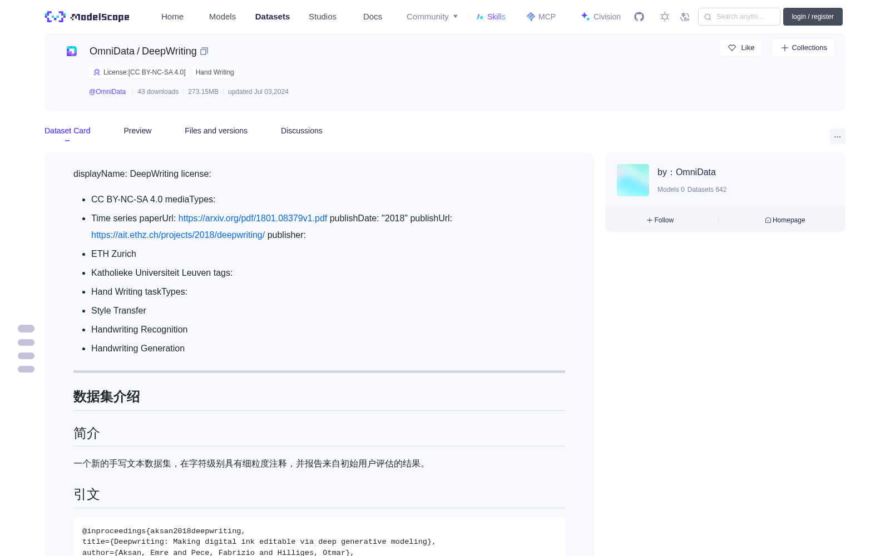
Task: Click the 数据集介绍 heading
Action: (x=107, y=396)
